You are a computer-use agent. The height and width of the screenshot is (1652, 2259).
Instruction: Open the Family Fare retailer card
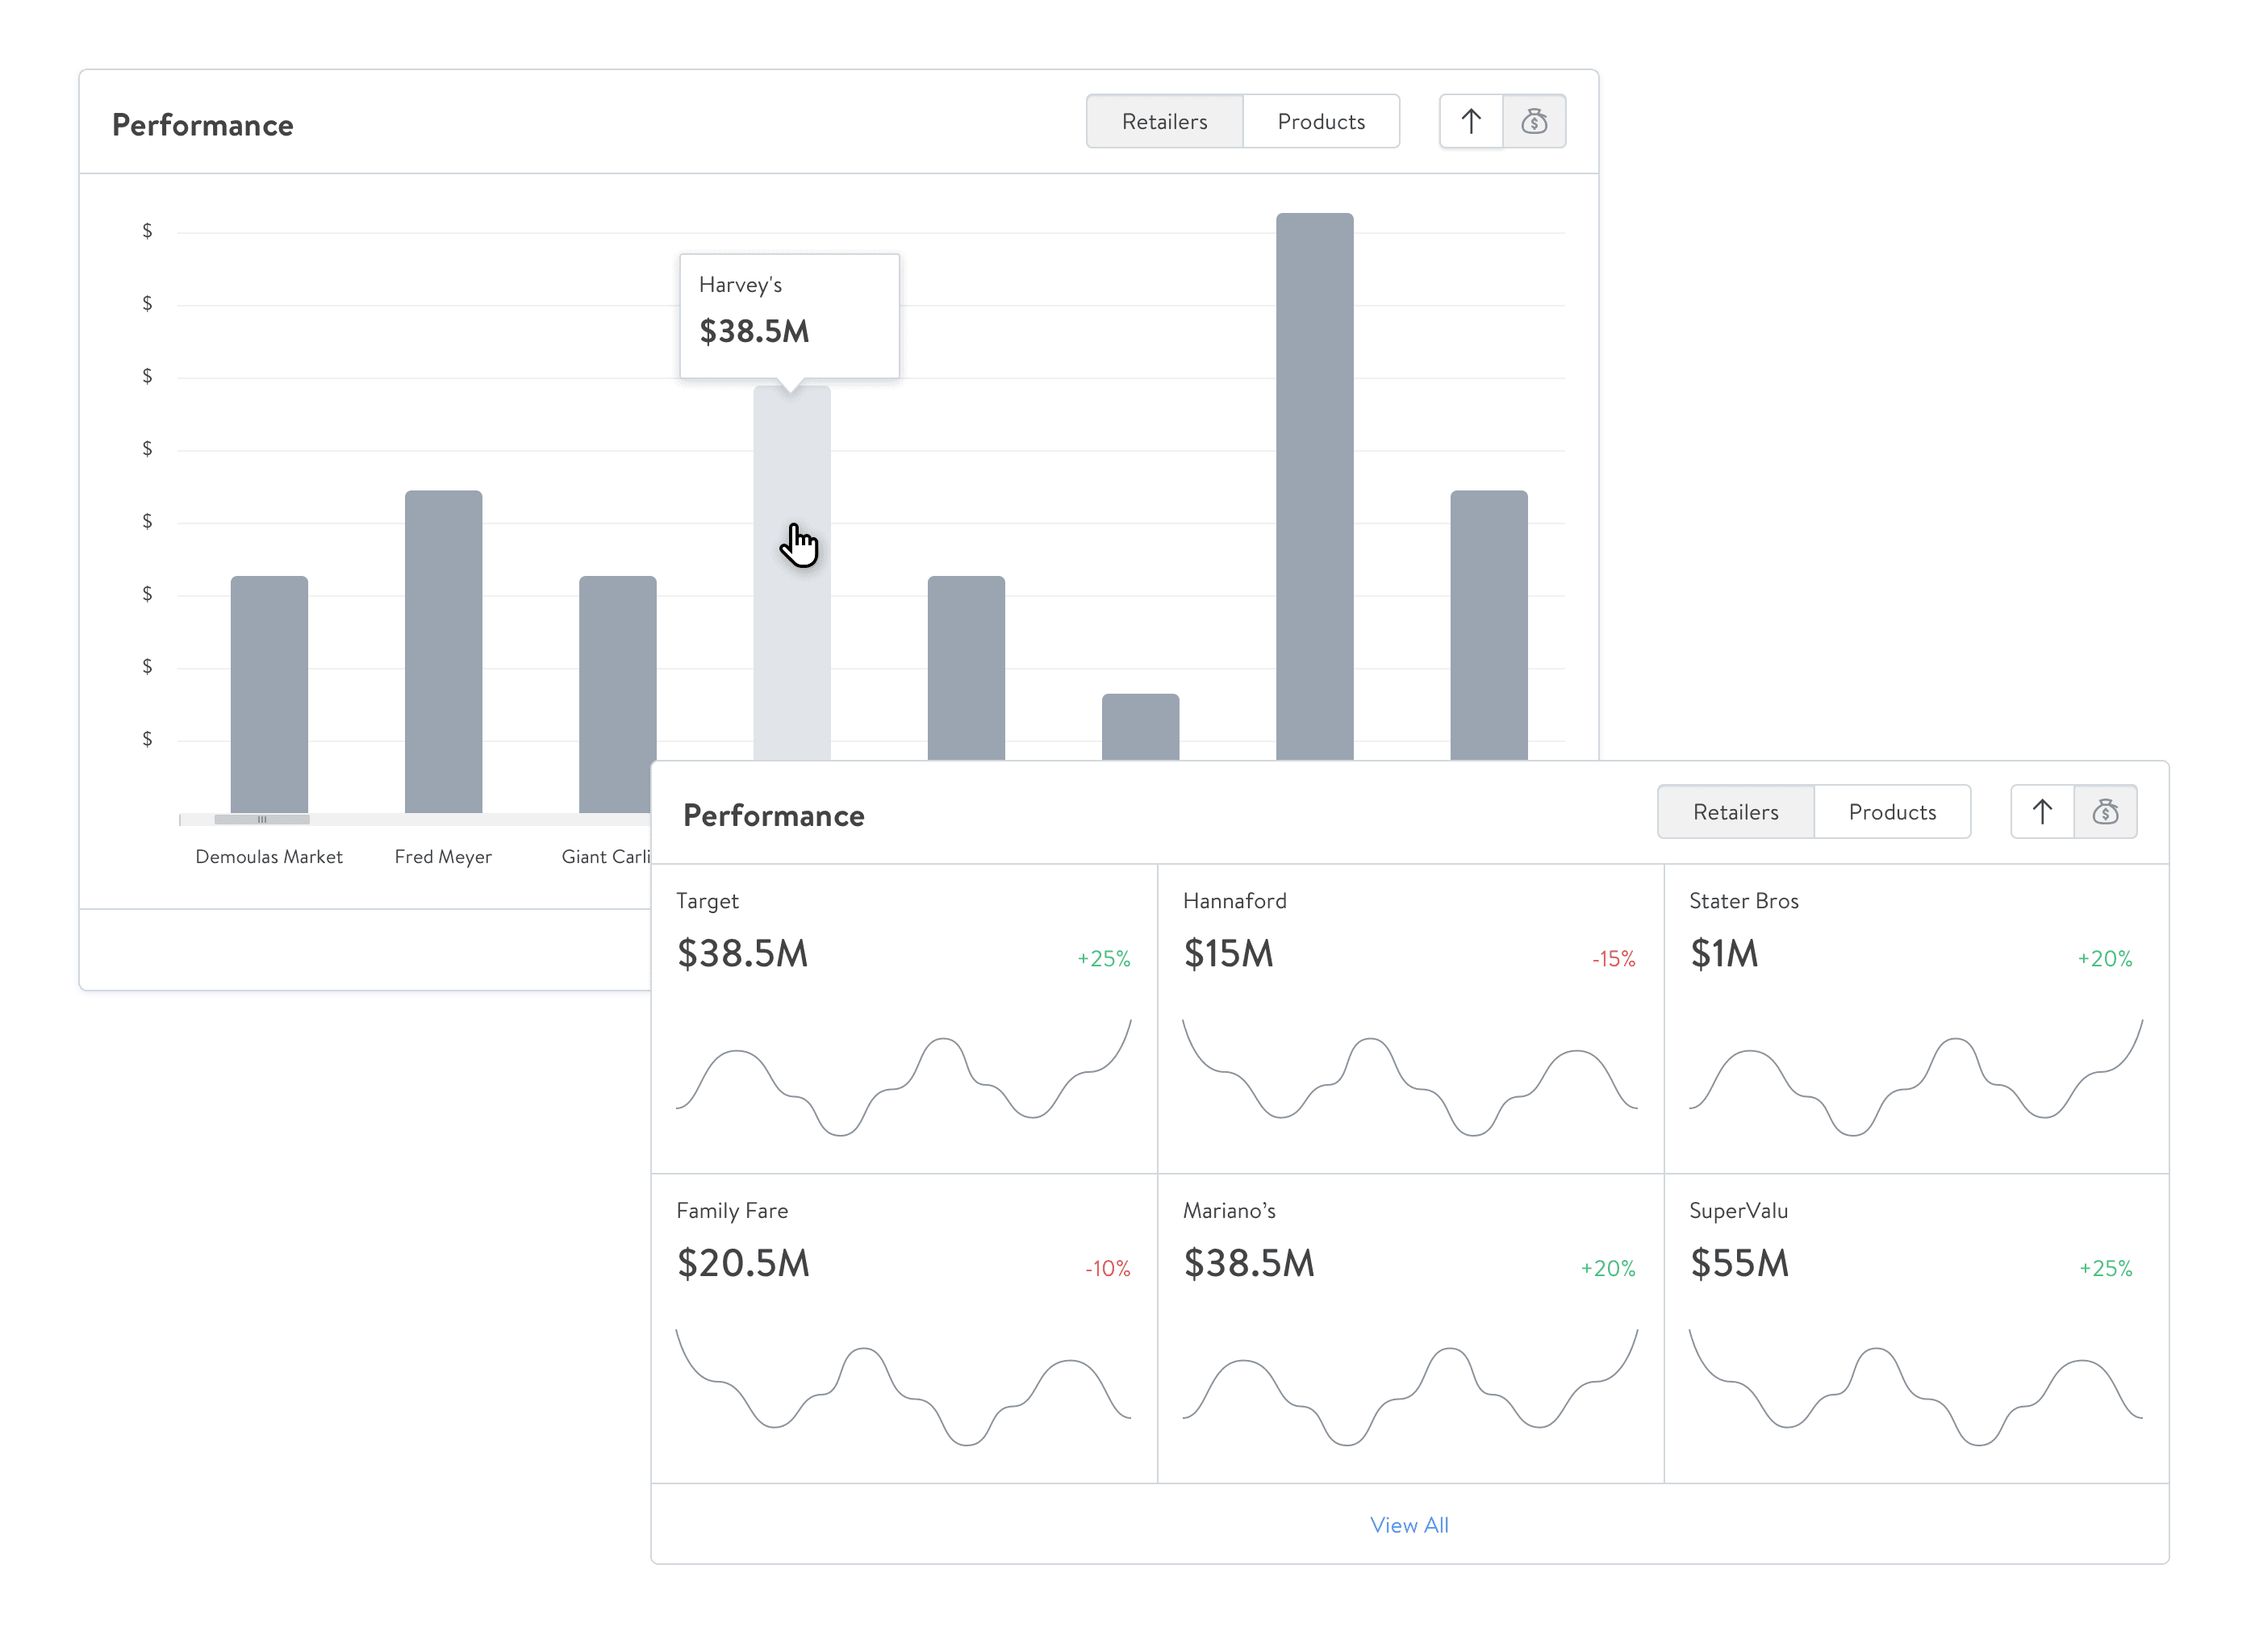(x=904, y=1328)
